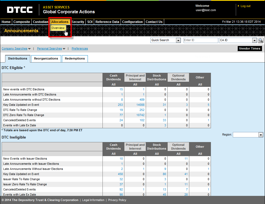The image size is (265, 204).
Task: Switch to the Redemptions tab
Action: [x=75, y=58]
